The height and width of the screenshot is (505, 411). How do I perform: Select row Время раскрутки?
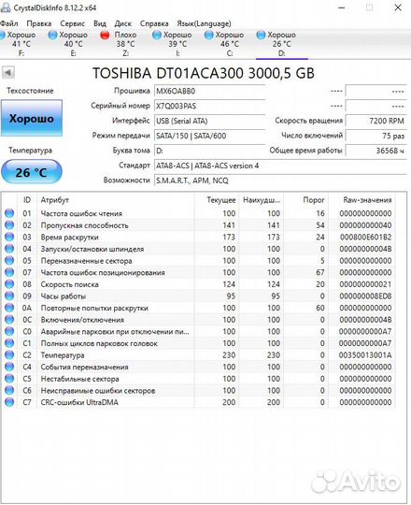tap(199, 237)
